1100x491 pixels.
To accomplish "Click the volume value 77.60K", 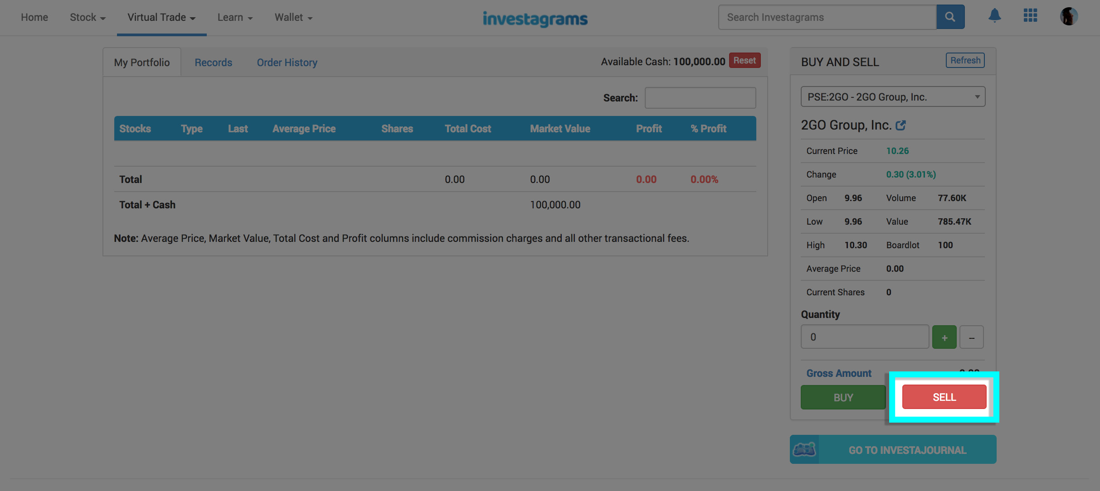I will 952,198.
